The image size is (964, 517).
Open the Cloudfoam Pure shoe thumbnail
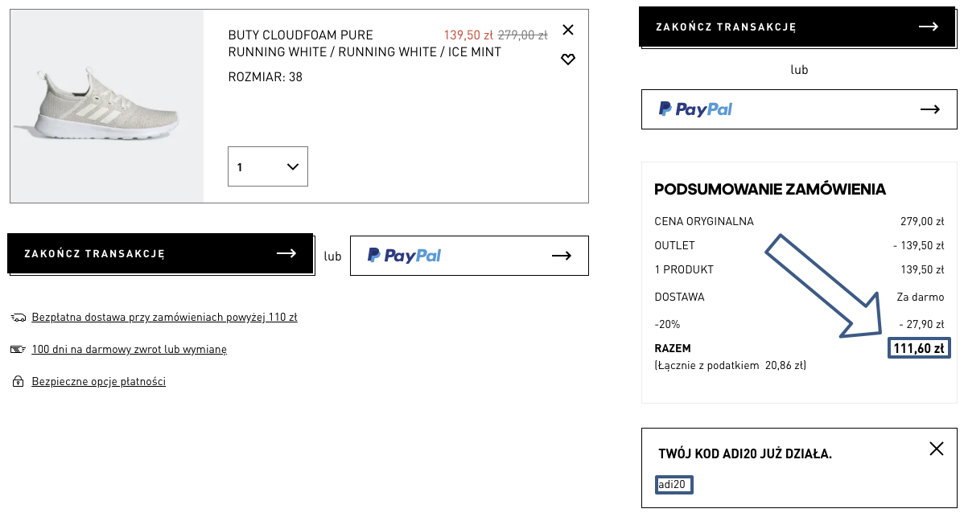[107, 105]
